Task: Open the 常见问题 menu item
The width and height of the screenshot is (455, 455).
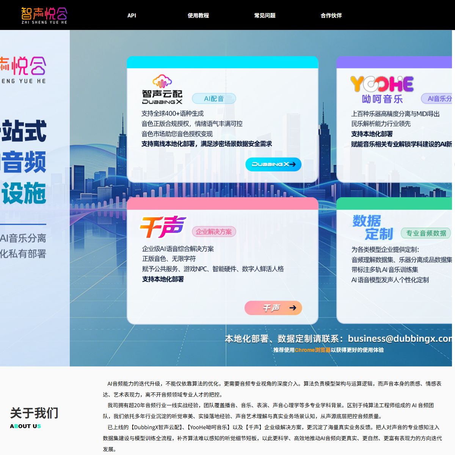Action: (265, 16)
